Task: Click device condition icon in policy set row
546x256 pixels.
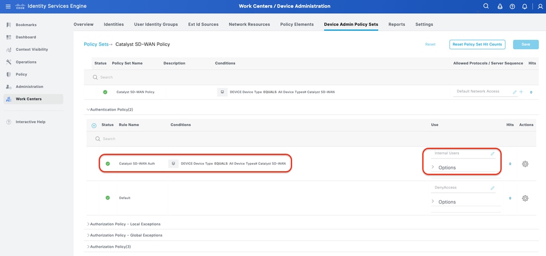Action: 222,92
